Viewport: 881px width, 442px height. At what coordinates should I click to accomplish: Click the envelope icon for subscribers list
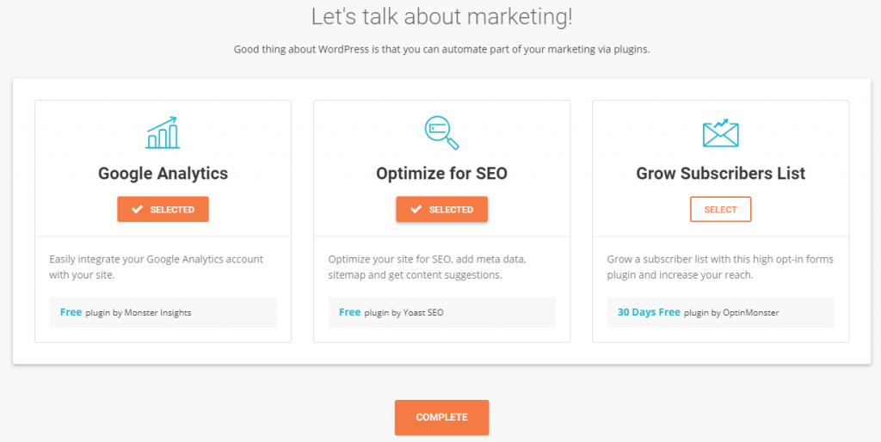click(x=720, y=132)
